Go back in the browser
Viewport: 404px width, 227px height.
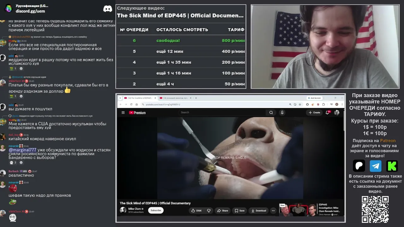(121, 104)
